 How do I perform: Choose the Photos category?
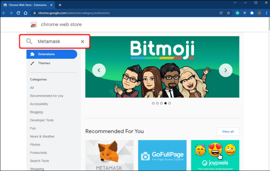click(x=35, y=144)
